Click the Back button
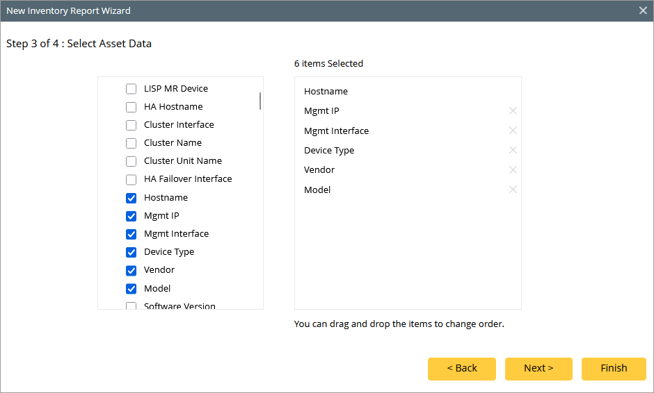Image resolution: width=654 pixels, height=393 pixels. pyautogui.click(x=461, y=369)
